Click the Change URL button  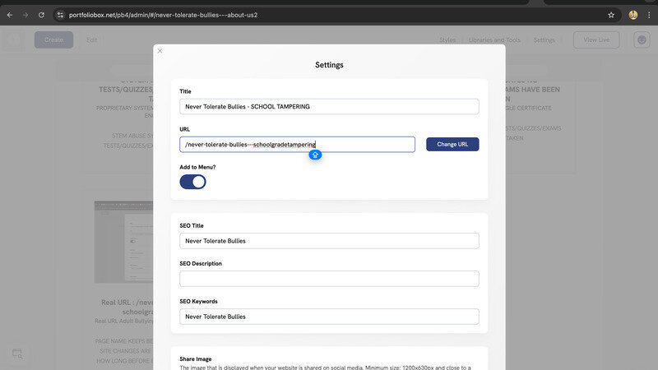[452, 144]
